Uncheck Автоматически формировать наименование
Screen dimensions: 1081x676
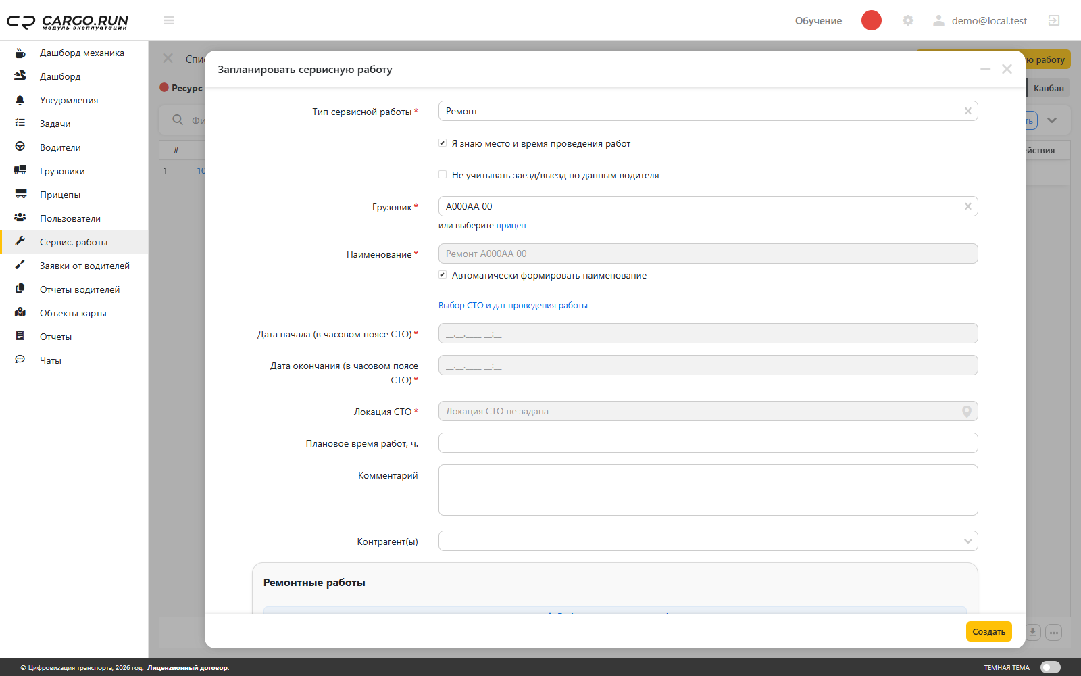(443, 275)
